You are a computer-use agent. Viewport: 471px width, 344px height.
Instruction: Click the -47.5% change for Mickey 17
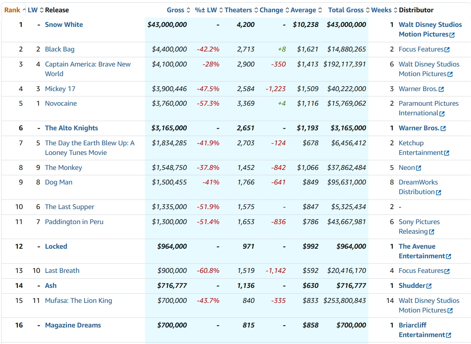(208, 89)
